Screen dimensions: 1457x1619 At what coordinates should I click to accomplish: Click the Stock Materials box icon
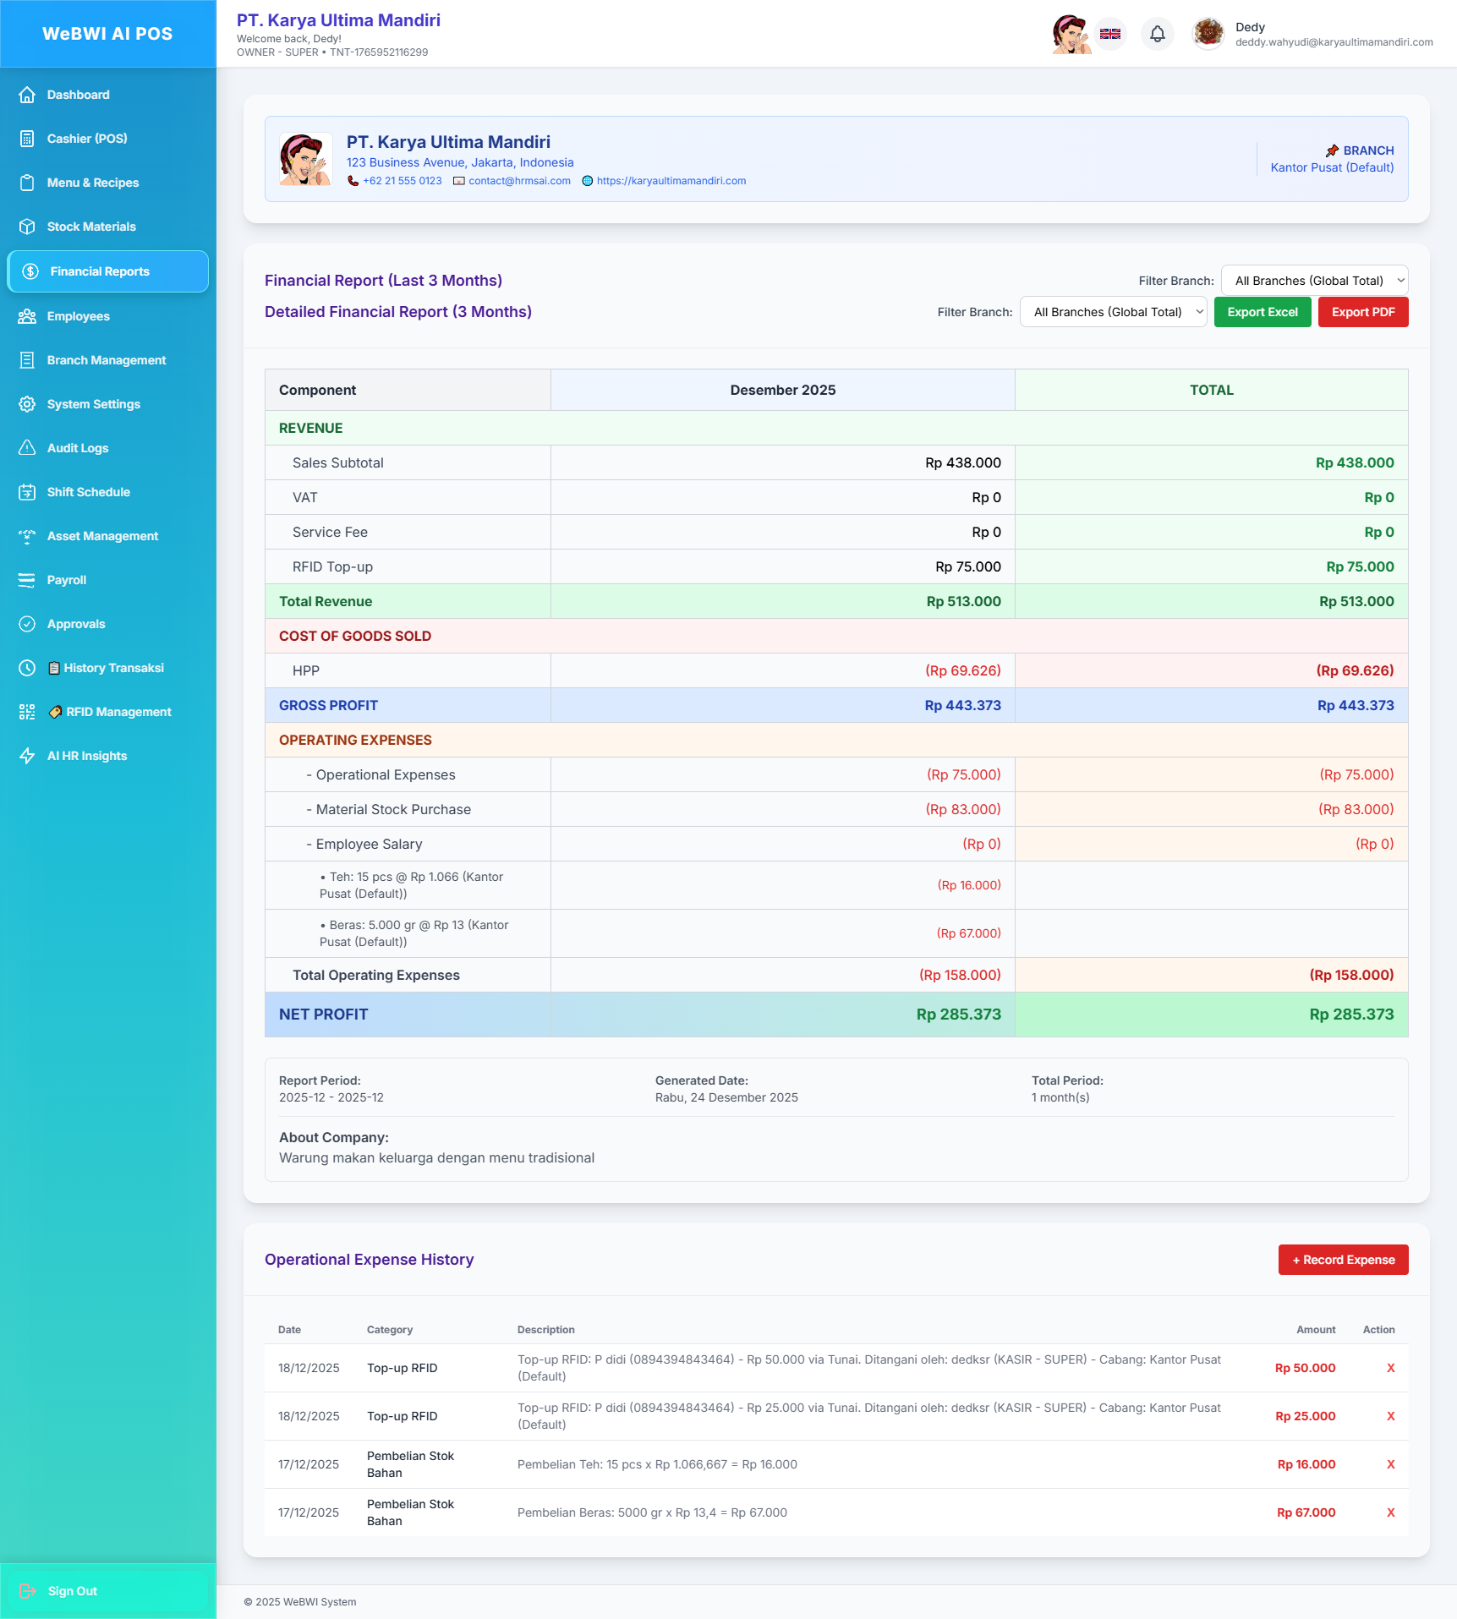(27, 227)
